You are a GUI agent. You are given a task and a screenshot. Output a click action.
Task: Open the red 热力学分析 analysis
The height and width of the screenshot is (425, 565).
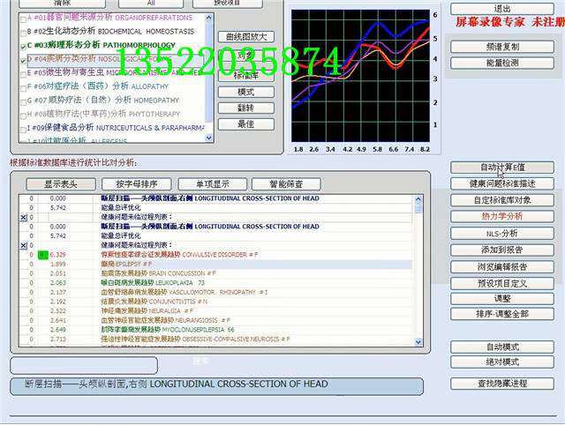pos(503,217)
